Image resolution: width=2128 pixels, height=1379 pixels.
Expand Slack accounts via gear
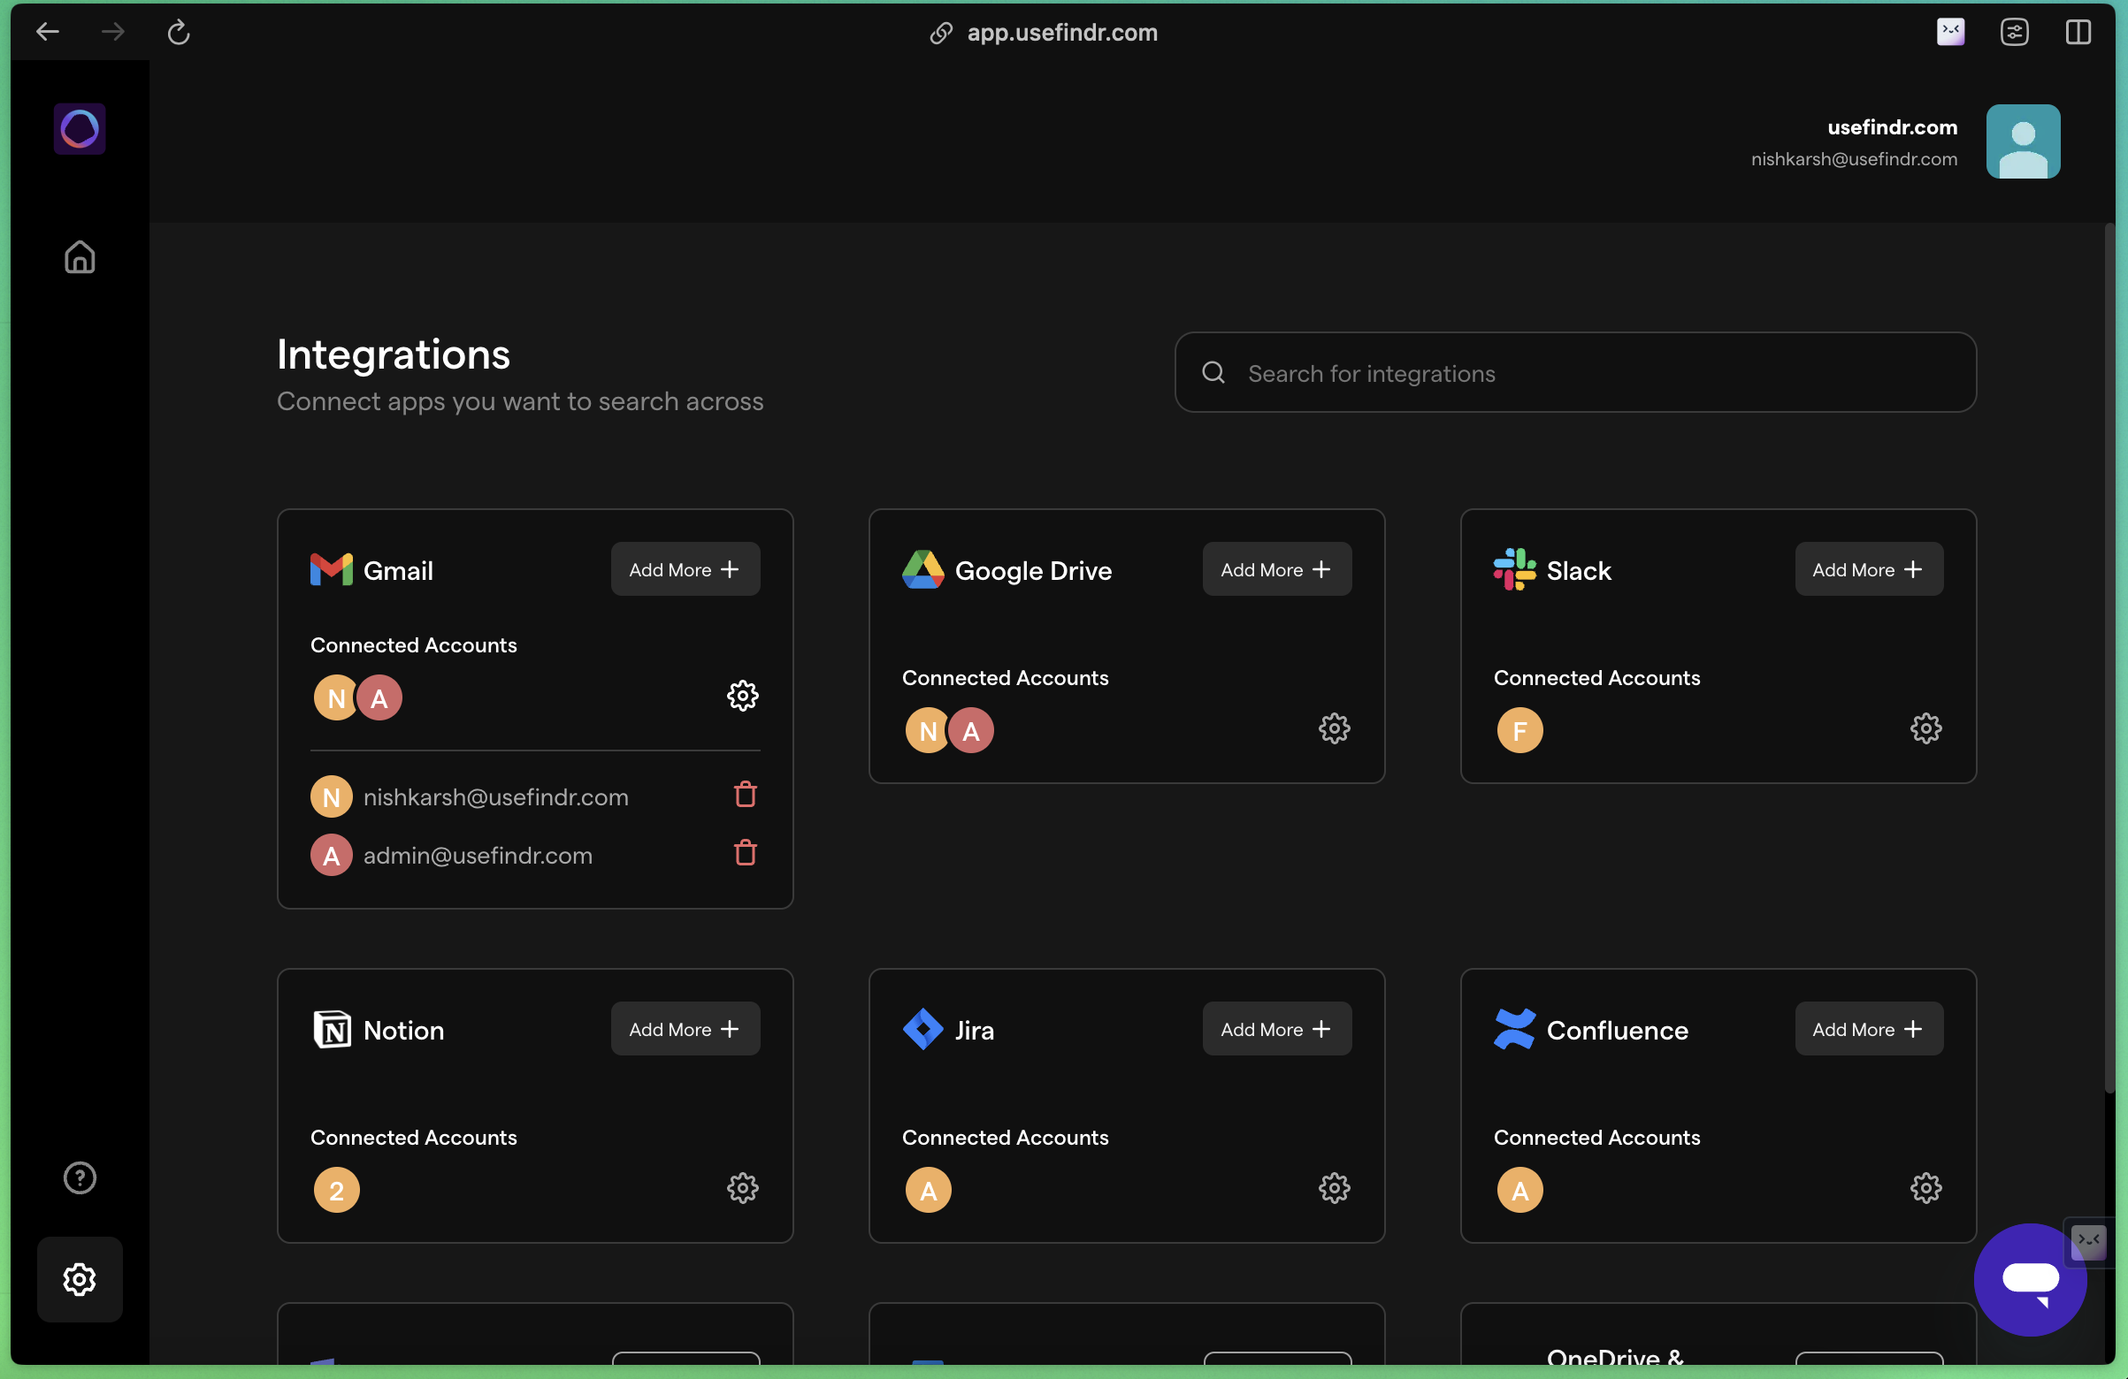[1925, 729]
